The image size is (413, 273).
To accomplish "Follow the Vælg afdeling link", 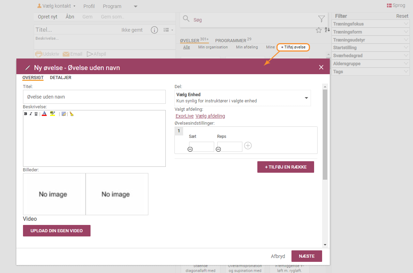I will coord(210,116).
